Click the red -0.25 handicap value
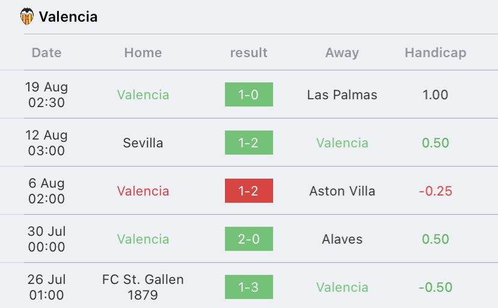This screenshot has height=308, width=498. (x=435, y=191)
